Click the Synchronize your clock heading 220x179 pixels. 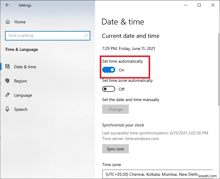123,125
